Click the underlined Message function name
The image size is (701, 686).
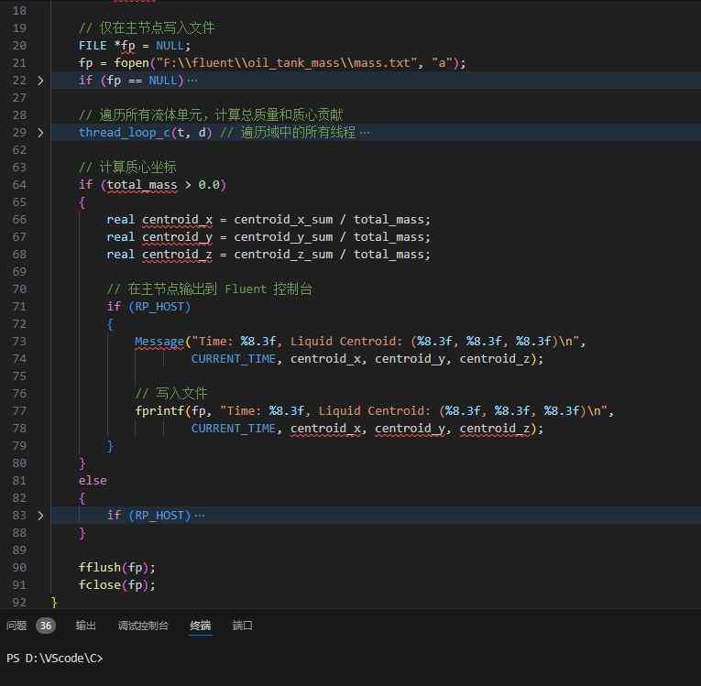pos(159,342)
